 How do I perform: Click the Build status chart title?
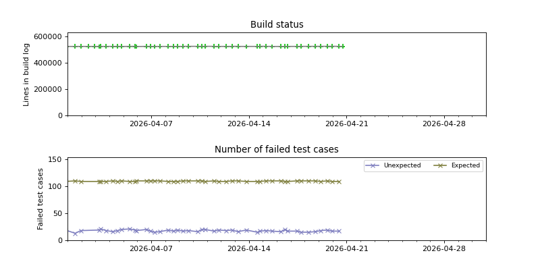277,25
